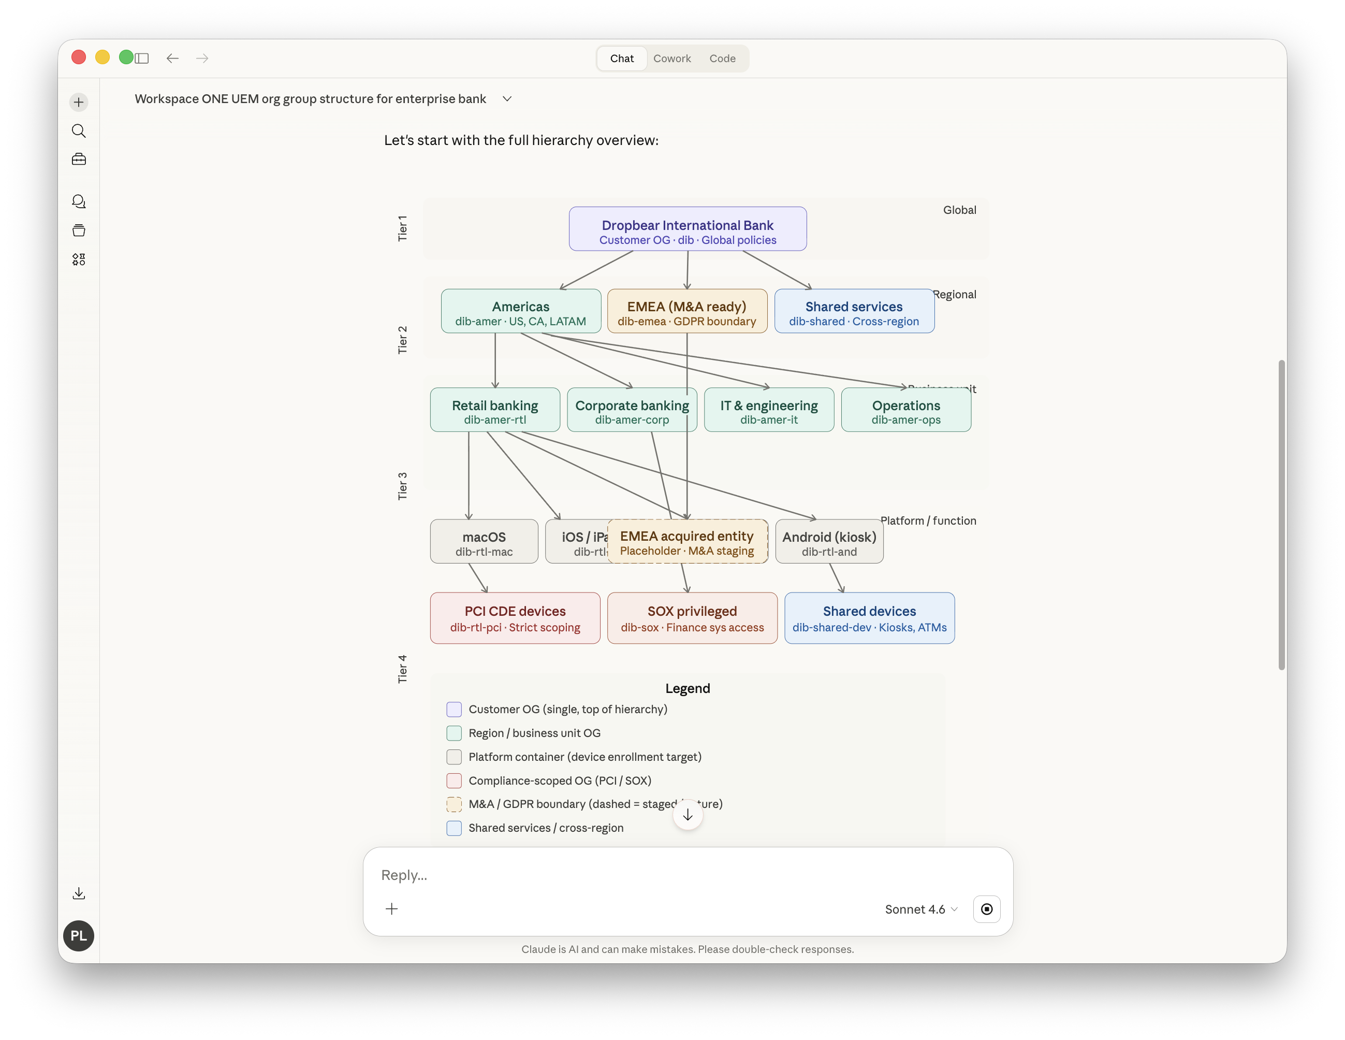Open the projects briefcase icon
Screen dimensions: 1345x1040
click(x=79, y=159)
